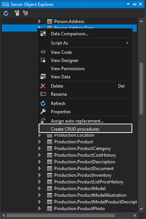Click the Production.ProductCategory table icon
The width and height of the screenshot is (146, 219).
click(x=49, y=148)
